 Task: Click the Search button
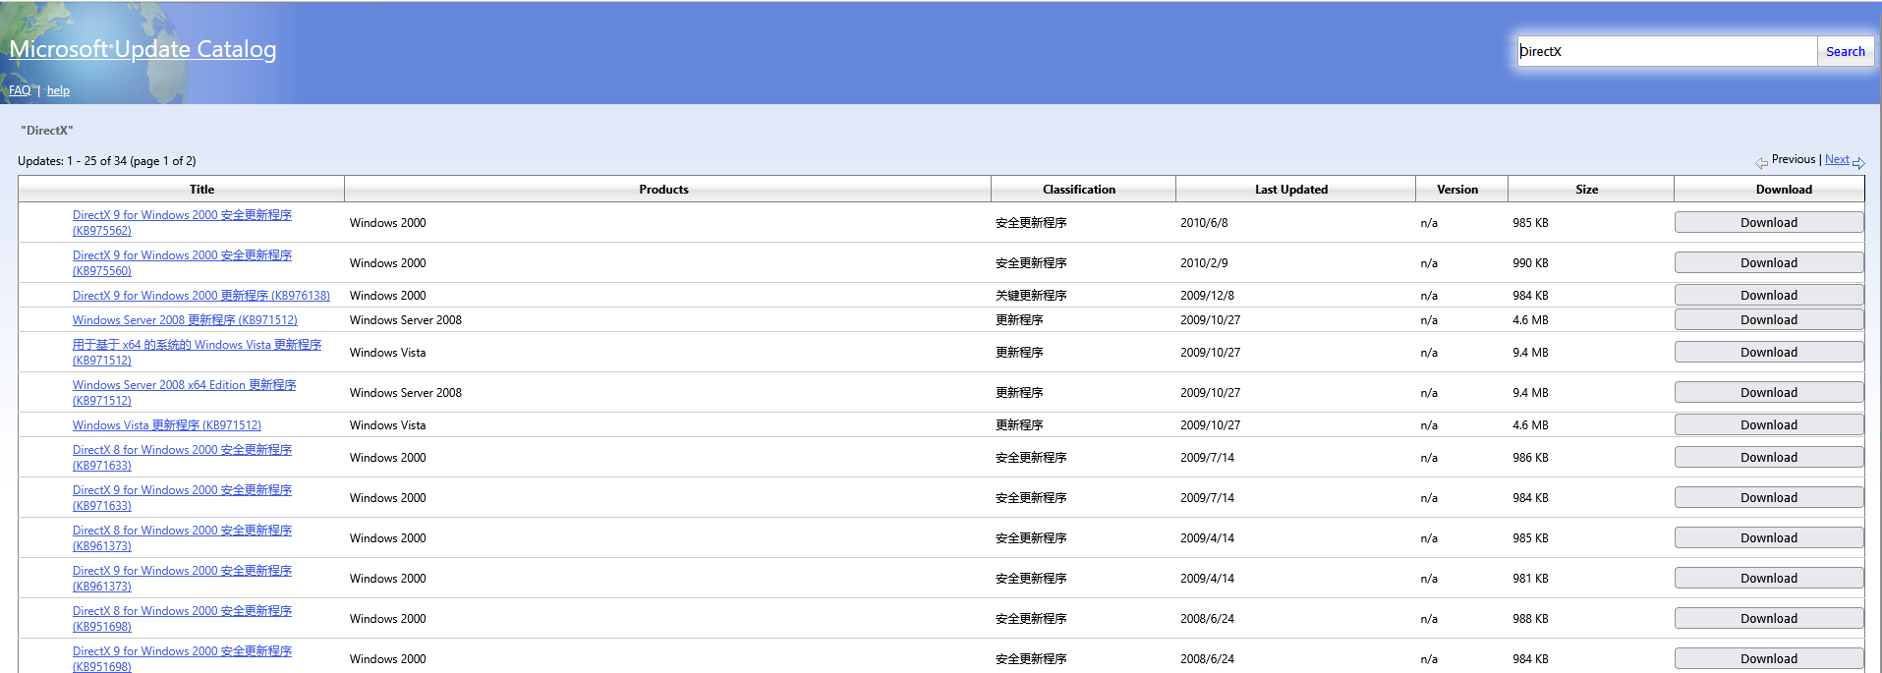tap(1845, 51)
